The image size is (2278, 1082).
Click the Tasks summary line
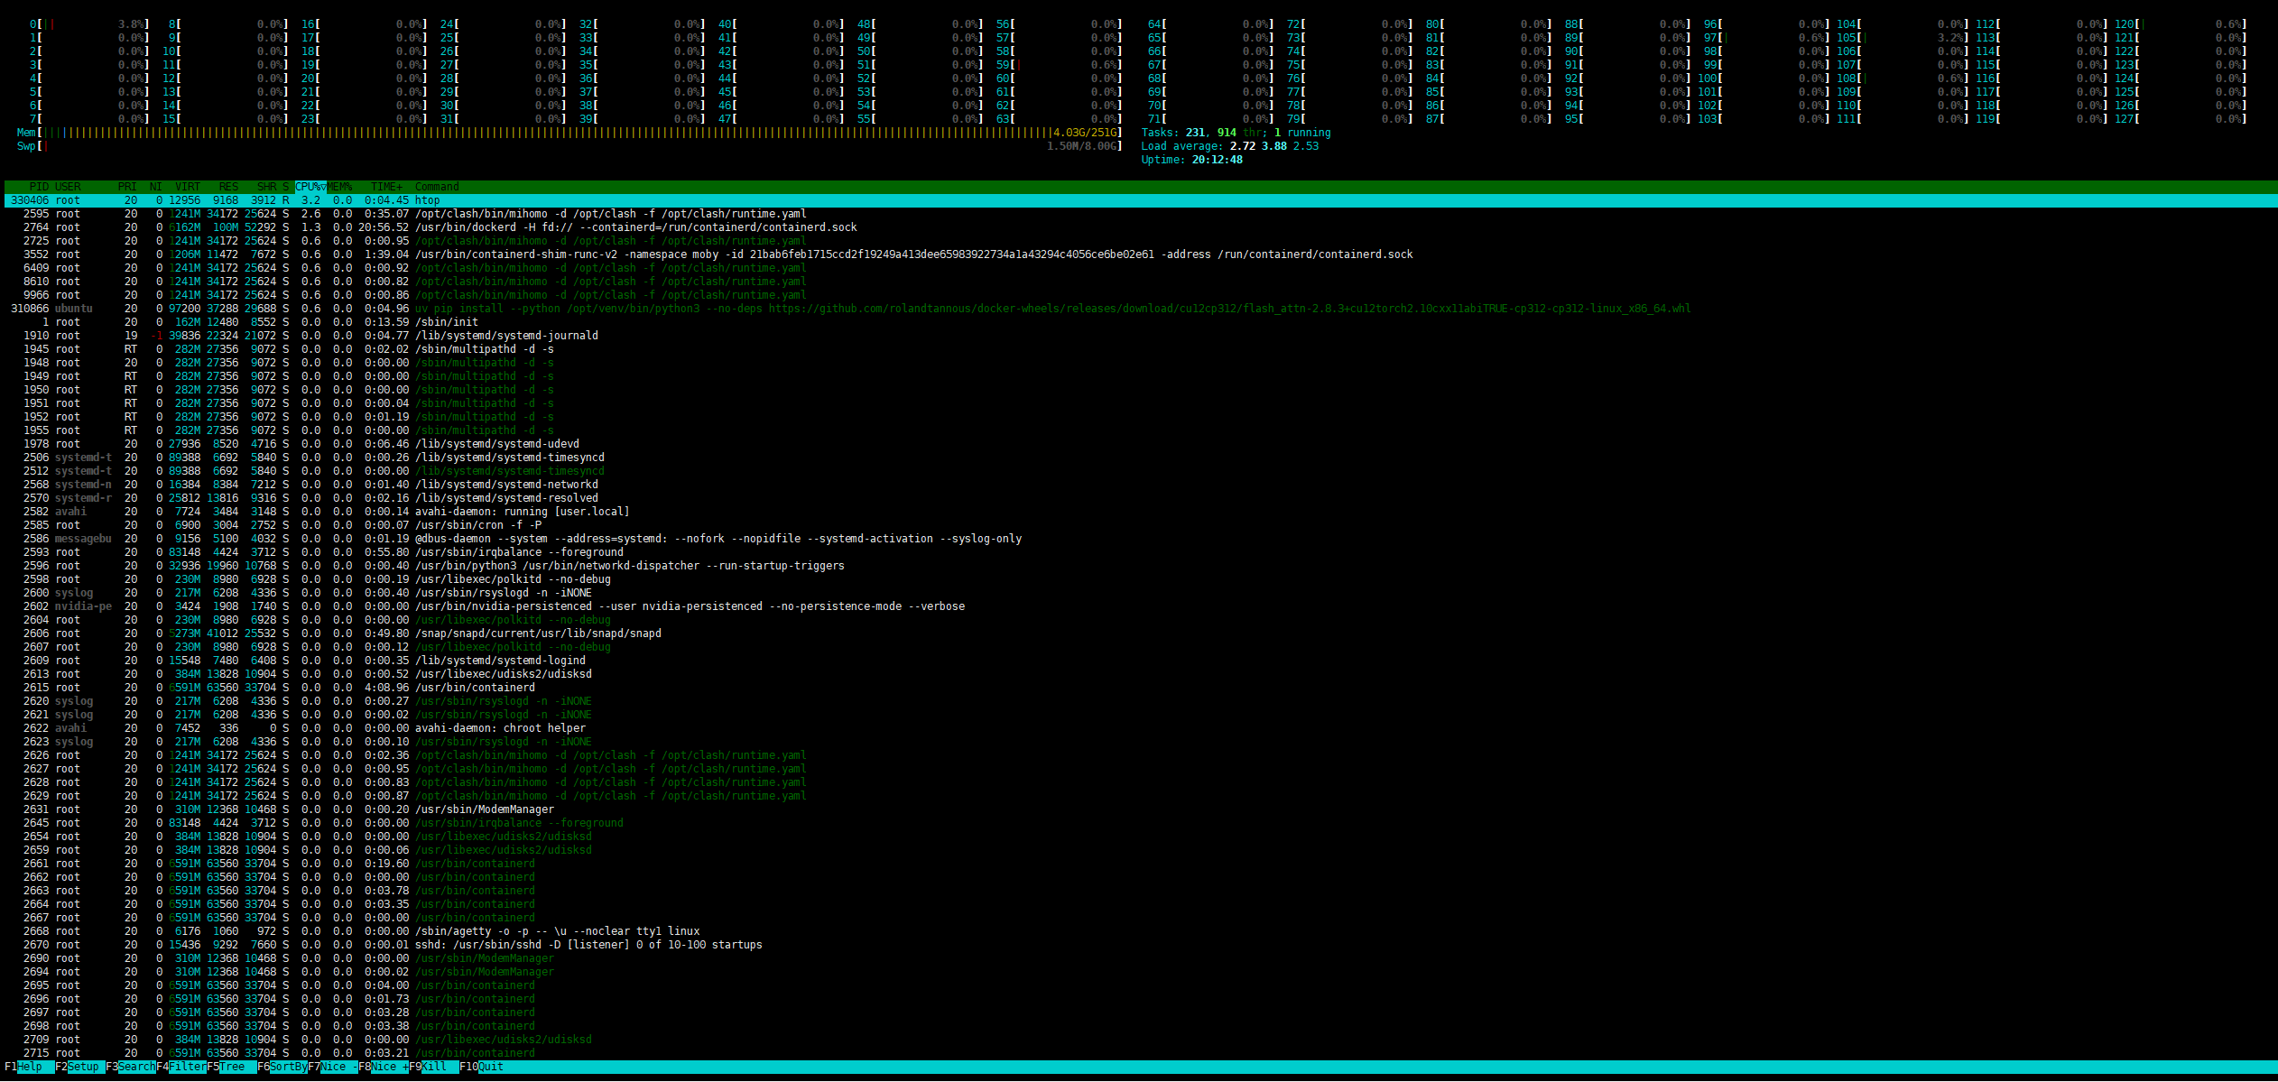pos(1236,133)
